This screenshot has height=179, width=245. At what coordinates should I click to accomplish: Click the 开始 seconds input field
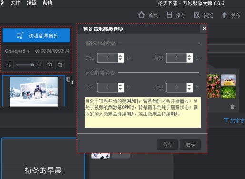[108, 58]
